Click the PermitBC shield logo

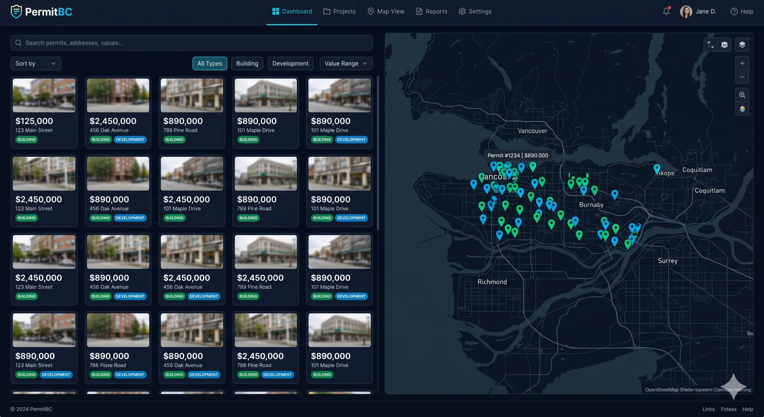click(16, 11)
